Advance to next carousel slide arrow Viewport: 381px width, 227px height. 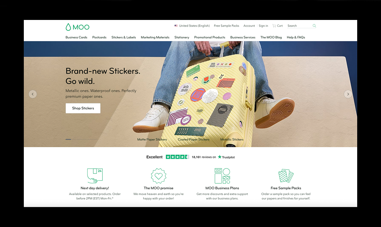(348, 94)
